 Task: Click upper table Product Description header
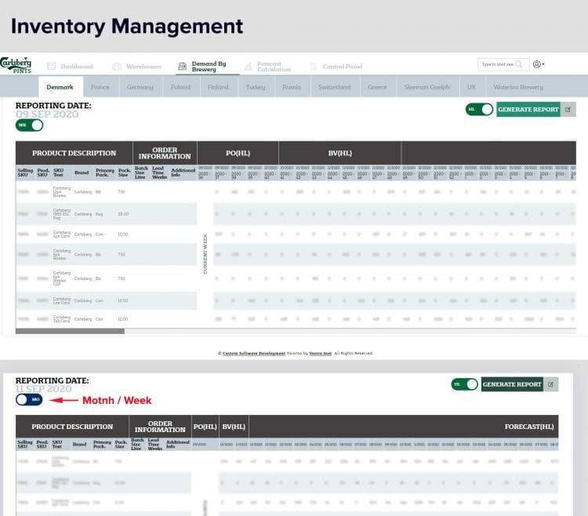[x=74, y=153]
